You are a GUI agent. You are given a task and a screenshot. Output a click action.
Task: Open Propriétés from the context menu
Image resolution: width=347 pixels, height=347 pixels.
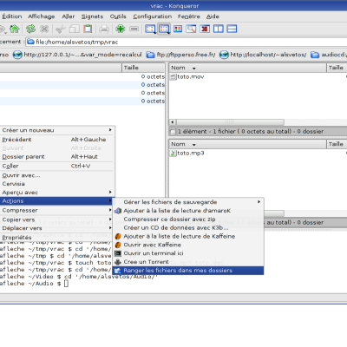point(57,238)
